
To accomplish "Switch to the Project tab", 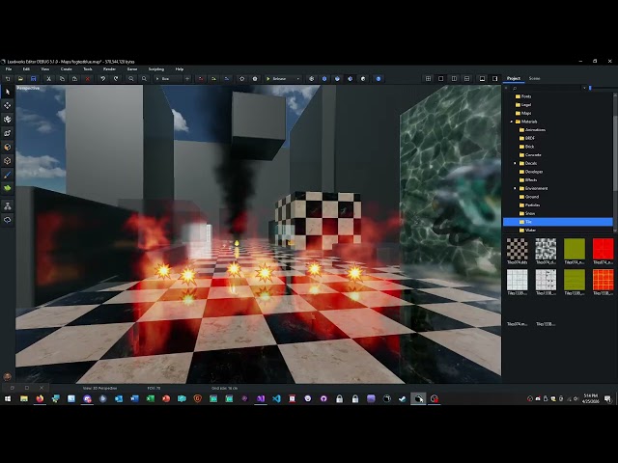I will [513, 78].
